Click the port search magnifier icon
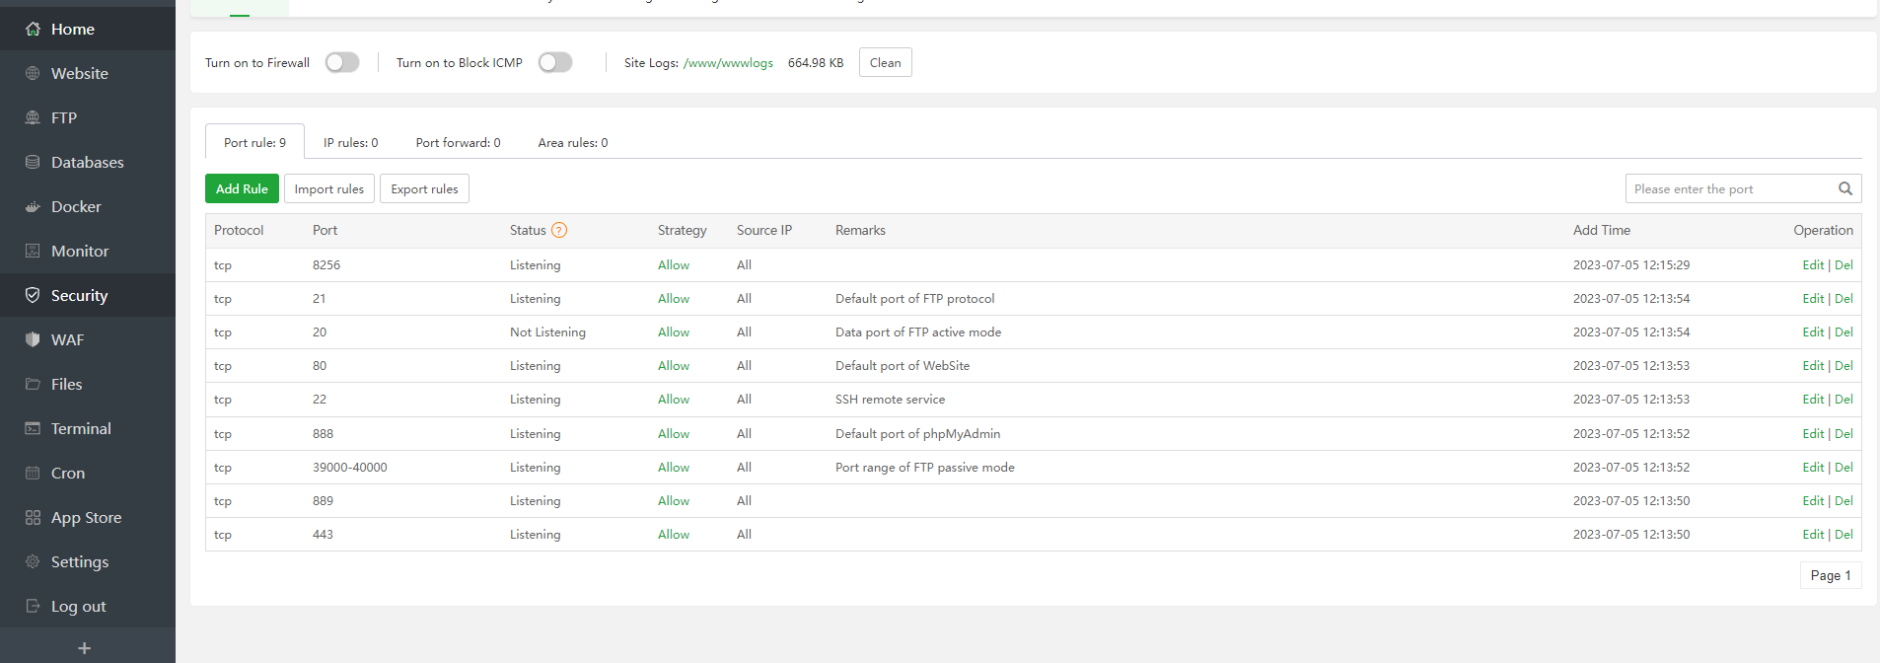Screen dimensions: 1880x663 [x=1844, y=189]
